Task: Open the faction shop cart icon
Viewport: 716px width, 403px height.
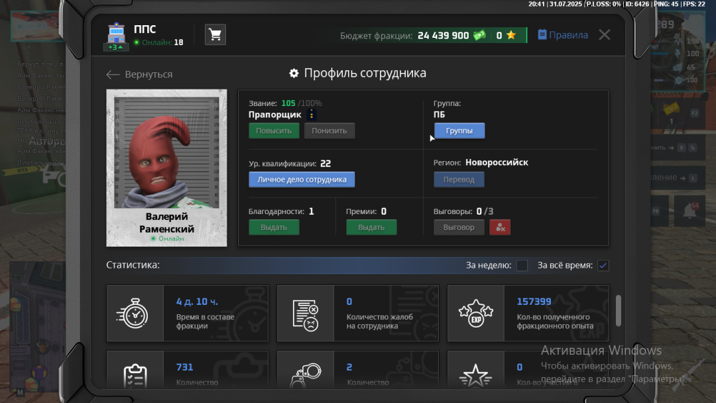Action: [x=215, y=34]
